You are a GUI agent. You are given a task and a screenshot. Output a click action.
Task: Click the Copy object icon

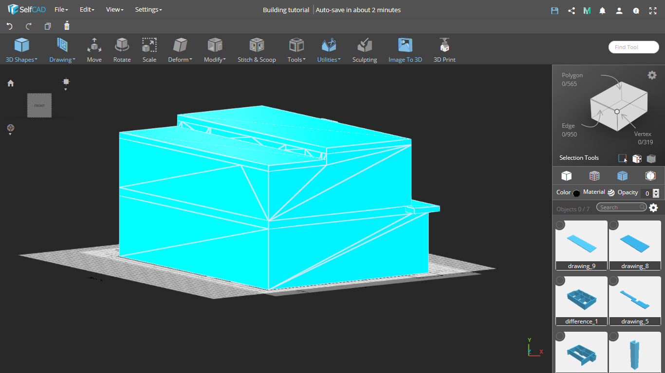click(48, 26)
